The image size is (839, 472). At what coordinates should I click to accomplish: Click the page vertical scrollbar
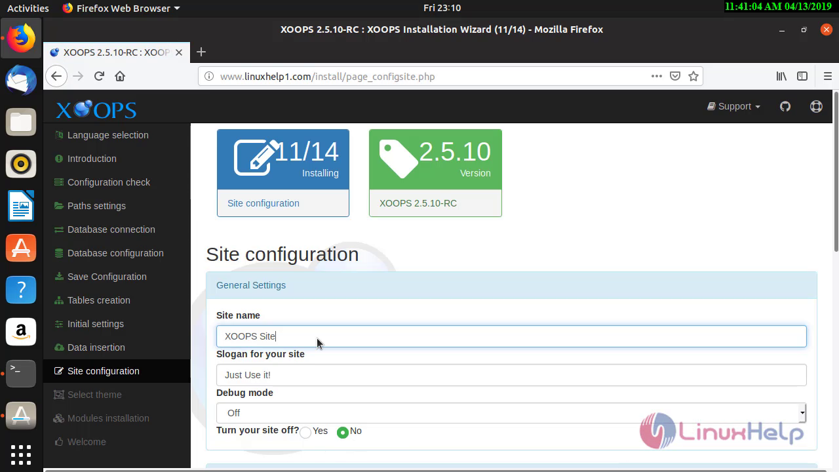(x=835, y=172)
